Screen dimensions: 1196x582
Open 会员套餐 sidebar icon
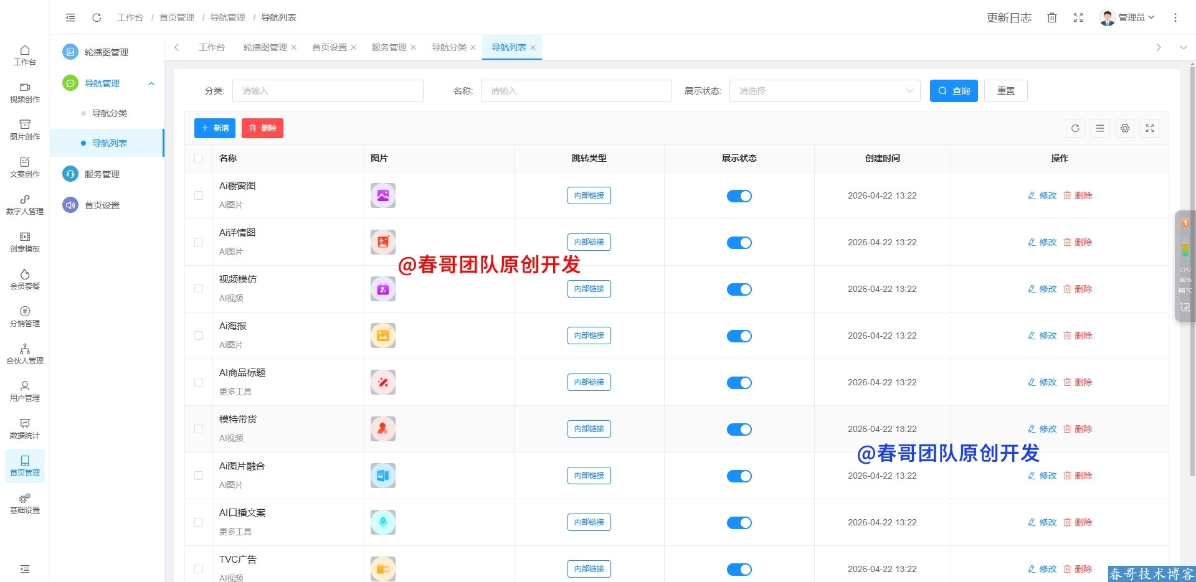[25, 279]
